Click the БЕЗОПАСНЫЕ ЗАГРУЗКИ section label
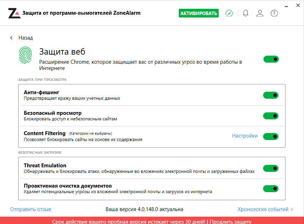This screenshot has height=224, width=304. coord(40,153)
